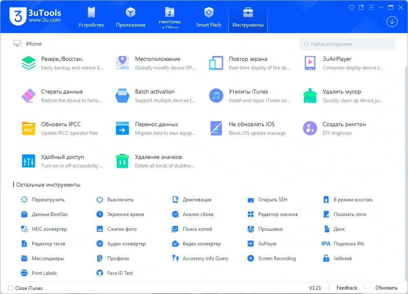Open the Местоположение location tool icon

click(122, 63)
